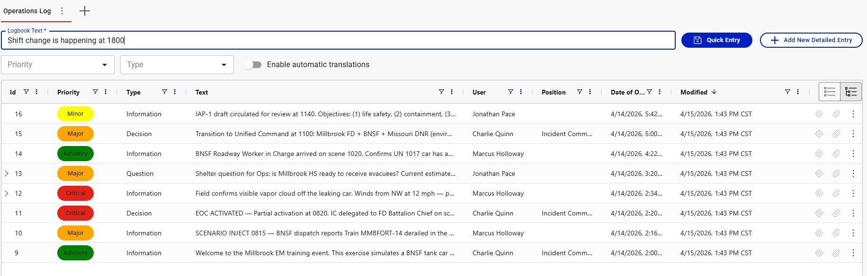This screenshot has width=867, height=276.
Task: Expand row 13 child entries
Action: 7,173
